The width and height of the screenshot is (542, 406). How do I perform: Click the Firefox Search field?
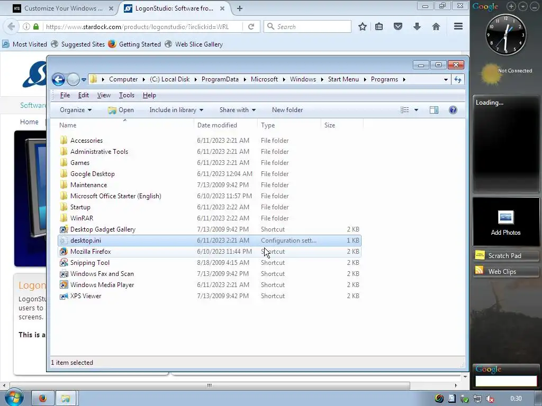308,26
